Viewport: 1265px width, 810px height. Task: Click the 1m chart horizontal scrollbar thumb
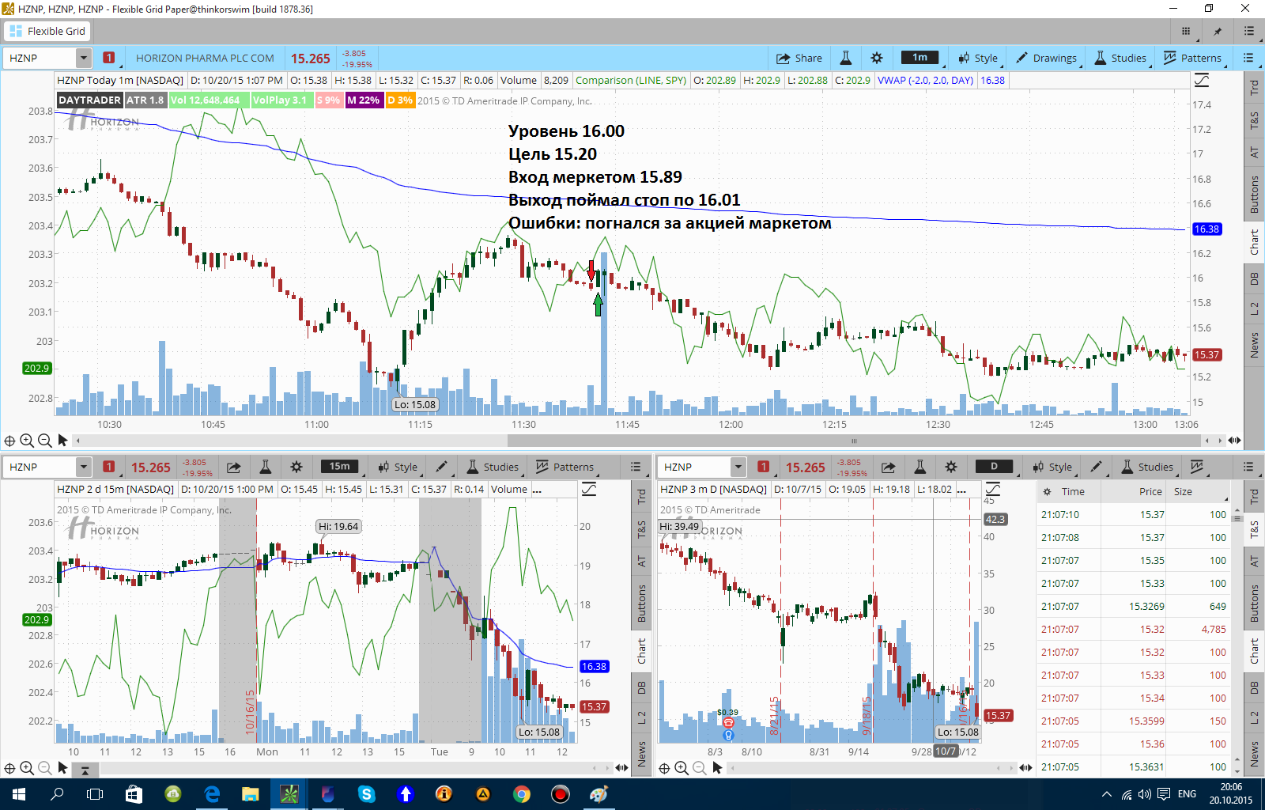pos(854,441)
